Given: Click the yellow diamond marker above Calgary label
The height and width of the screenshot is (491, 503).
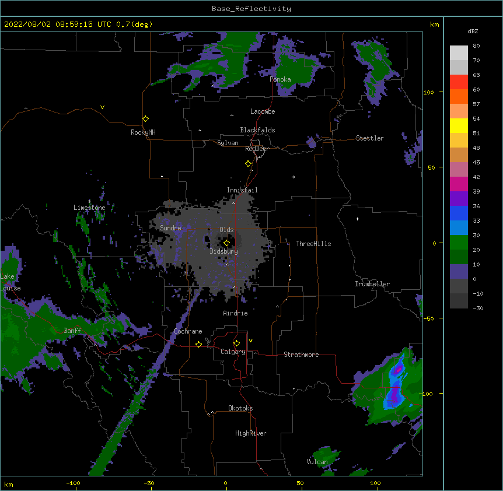Looking at the screenshot, I should 236,343.
